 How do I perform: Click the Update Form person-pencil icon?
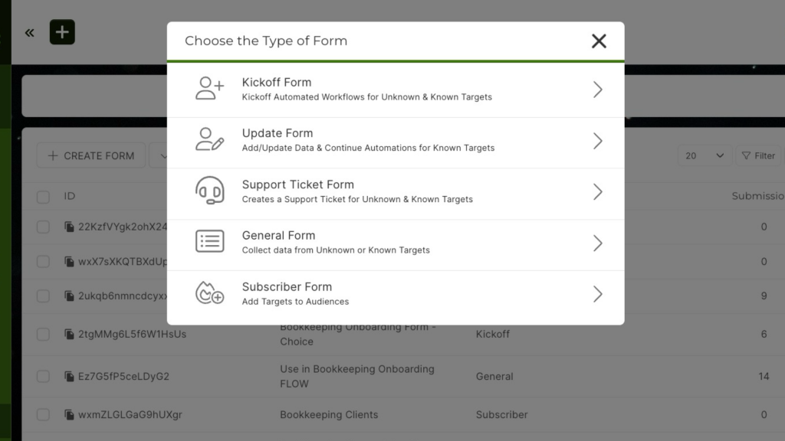click(209, 140)
